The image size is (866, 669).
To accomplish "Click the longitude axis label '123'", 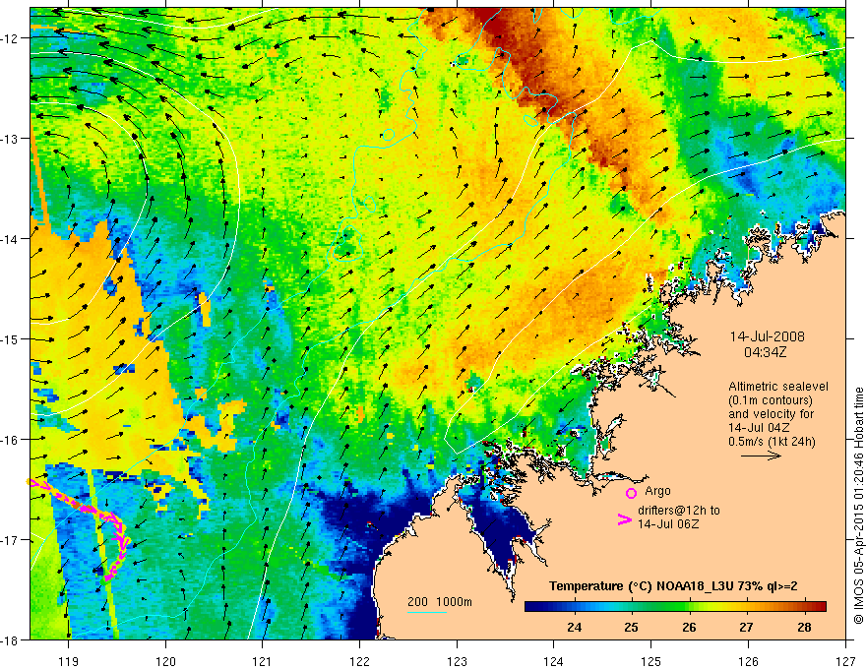I will coord(457,661).
